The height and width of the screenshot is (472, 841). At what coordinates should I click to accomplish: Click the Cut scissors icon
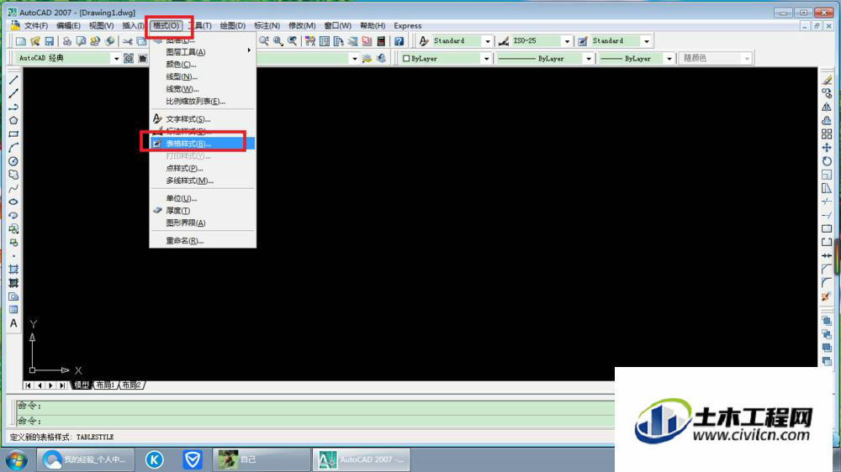127,40
